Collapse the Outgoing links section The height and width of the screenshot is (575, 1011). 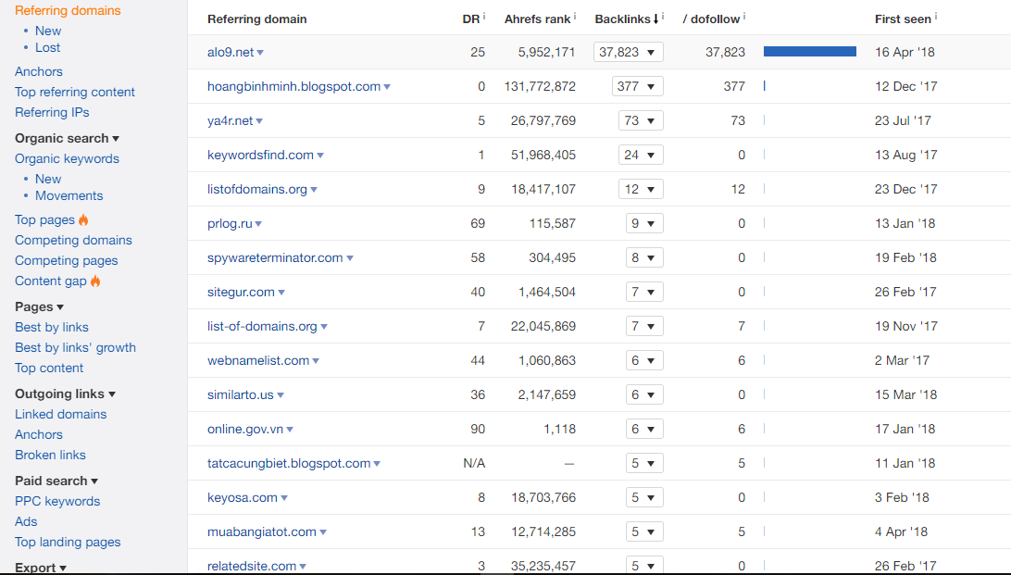coord(65,394)
